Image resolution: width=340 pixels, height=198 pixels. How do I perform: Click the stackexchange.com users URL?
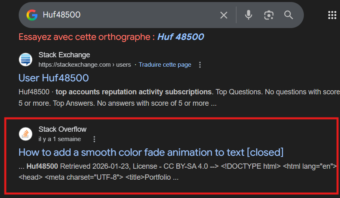(86, 65)
